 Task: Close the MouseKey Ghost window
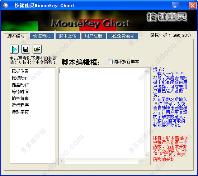[x=193, y=6]
